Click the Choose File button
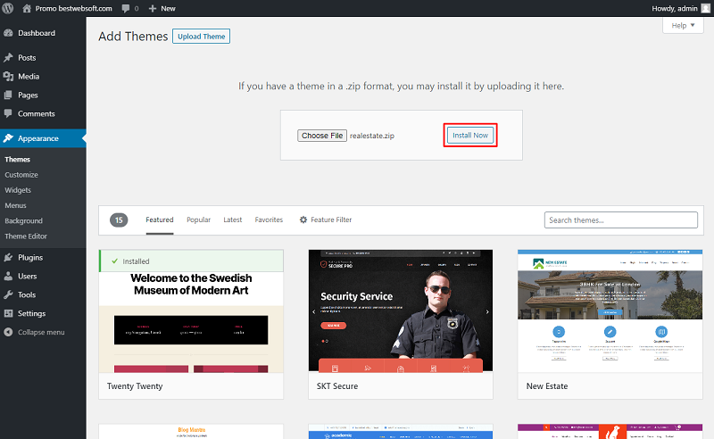The width and height of the screenshot is (714, 439). pos(322,136)
